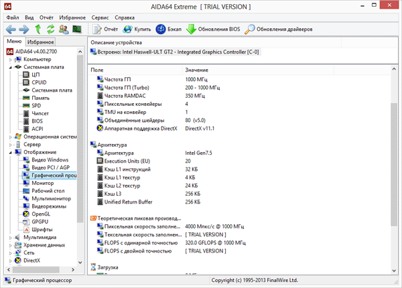Click the details pane vertical scrollbar thumb
This screenshot has width=402, height=288.
tap(394, 165)
